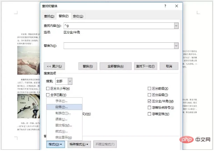Choose 字体(F)... from format menu
The height and width of the screenshot is (151, 214).
coord(64,101)
